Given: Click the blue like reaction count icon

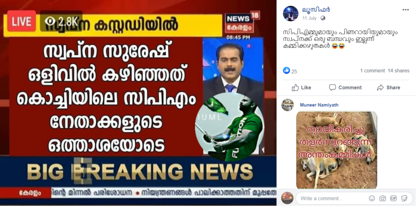Looking at the screenshot, I should (286, 71).
